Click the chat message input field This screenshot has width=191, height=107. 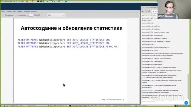pyautogui.click(x=163, y=101)
